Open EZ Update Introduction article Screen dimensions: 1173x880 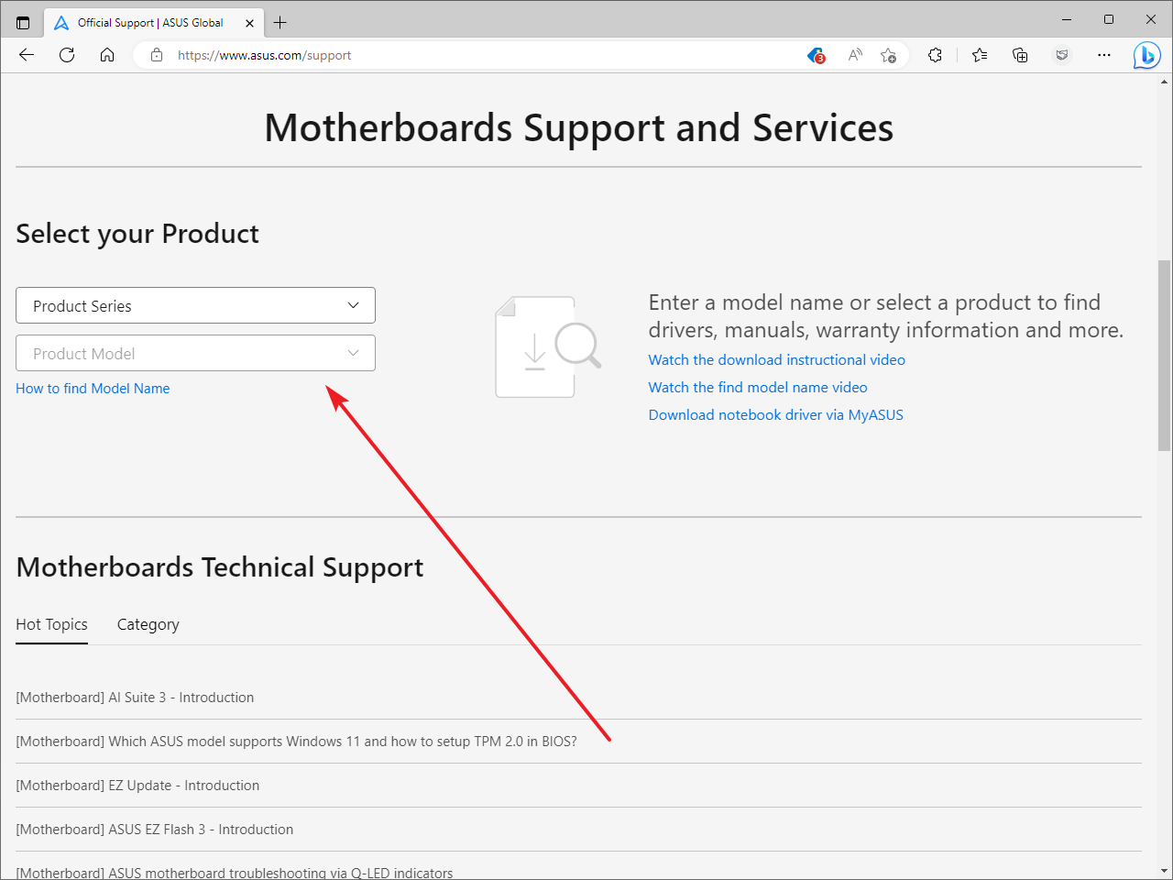click(x=137, y=786)
